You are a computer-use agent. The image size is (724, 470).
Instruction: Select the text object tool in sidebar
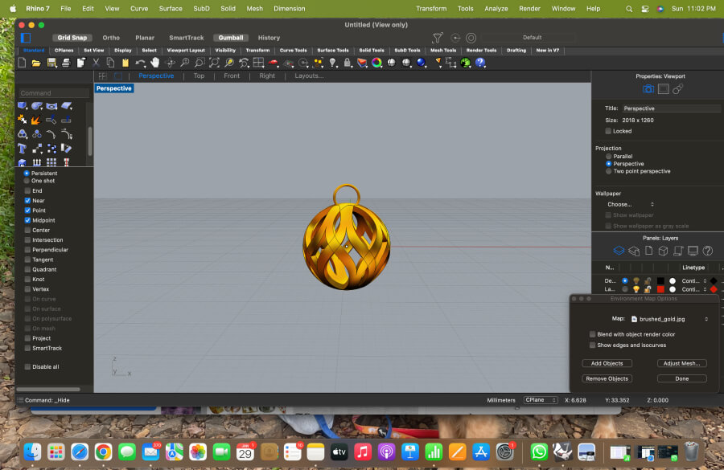click(23, 149)
